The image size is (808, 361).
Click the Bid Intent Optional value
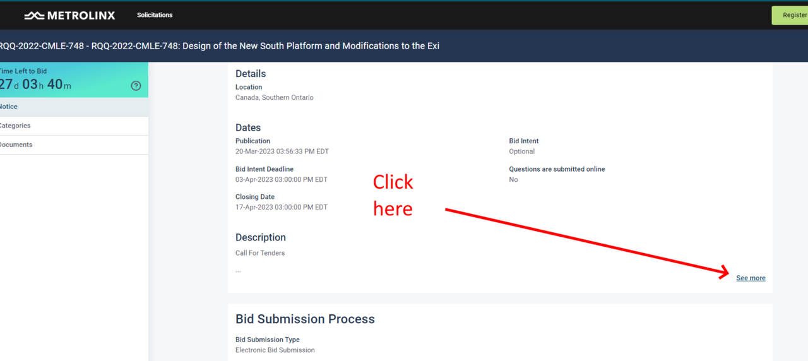[x=522, y=151]
